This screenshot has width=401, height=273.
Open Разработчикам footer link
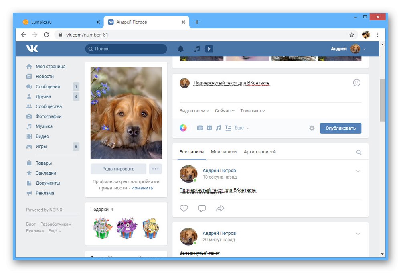coord(56,224)
